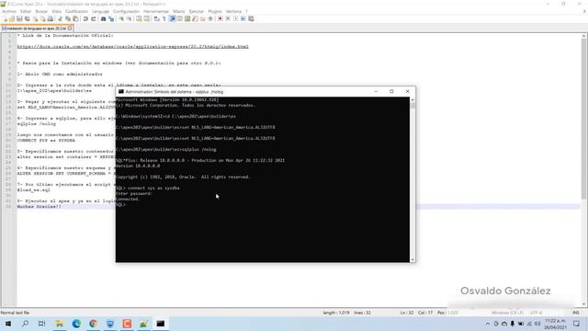Click the Print toolbar icon
This screenshot has width=588, height=331.
click(51, 18)
